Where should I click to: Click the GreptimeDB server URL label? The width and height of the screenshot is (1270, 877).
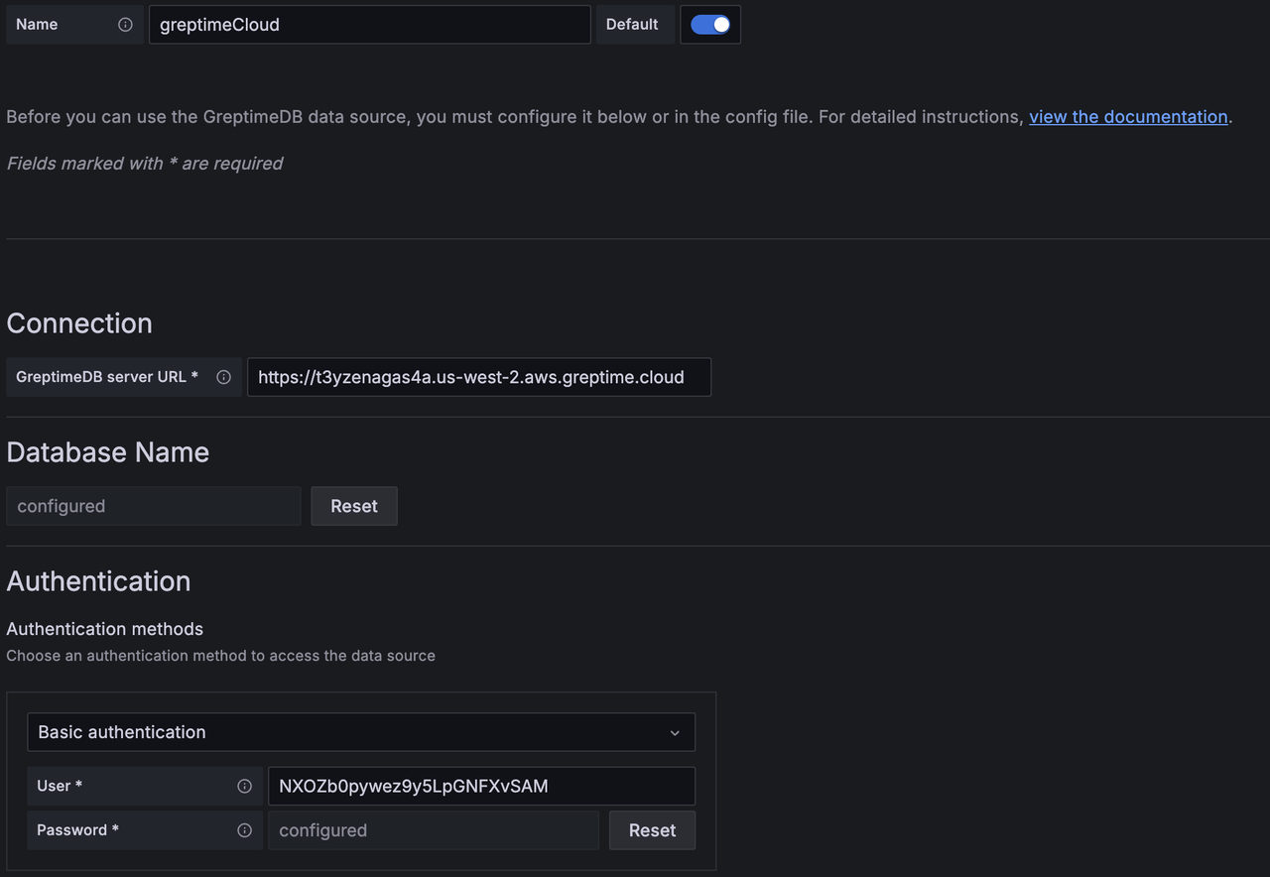pyautogui.click(x=104, y=377)
